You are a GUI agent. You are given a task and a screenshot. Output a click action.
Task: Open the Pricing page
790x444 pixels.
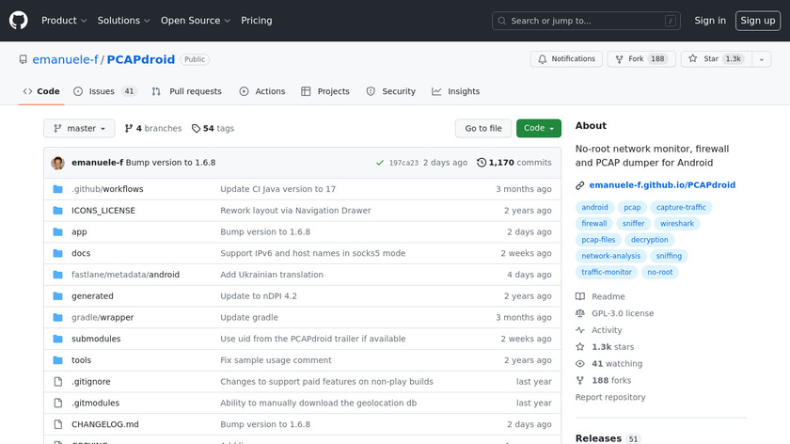(x=257, y=21)
